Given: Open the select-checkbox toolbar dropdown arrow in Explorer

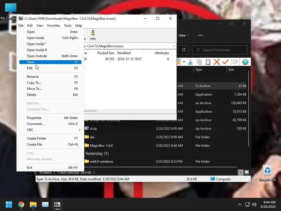Looking at the screenshot, I should click(x=184, y=62).
